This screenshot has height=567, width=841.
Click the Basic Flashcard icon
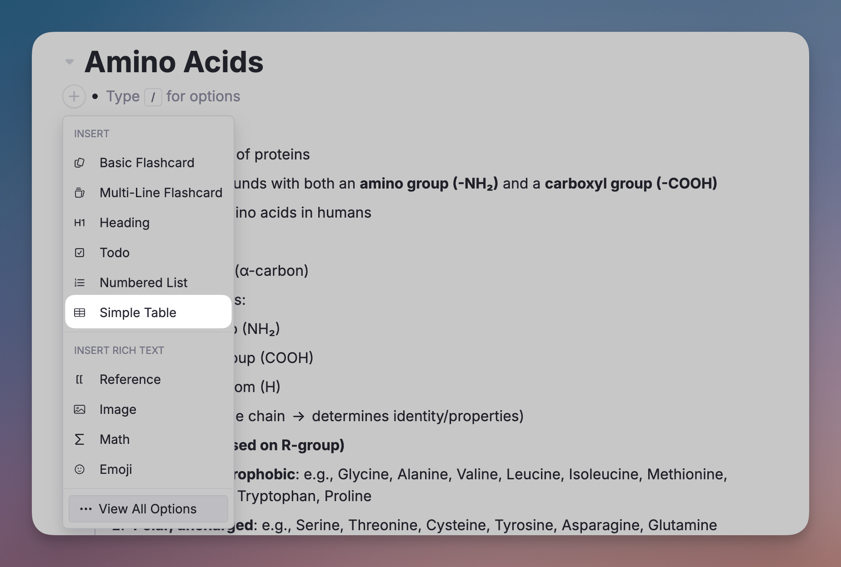[80, 163]
